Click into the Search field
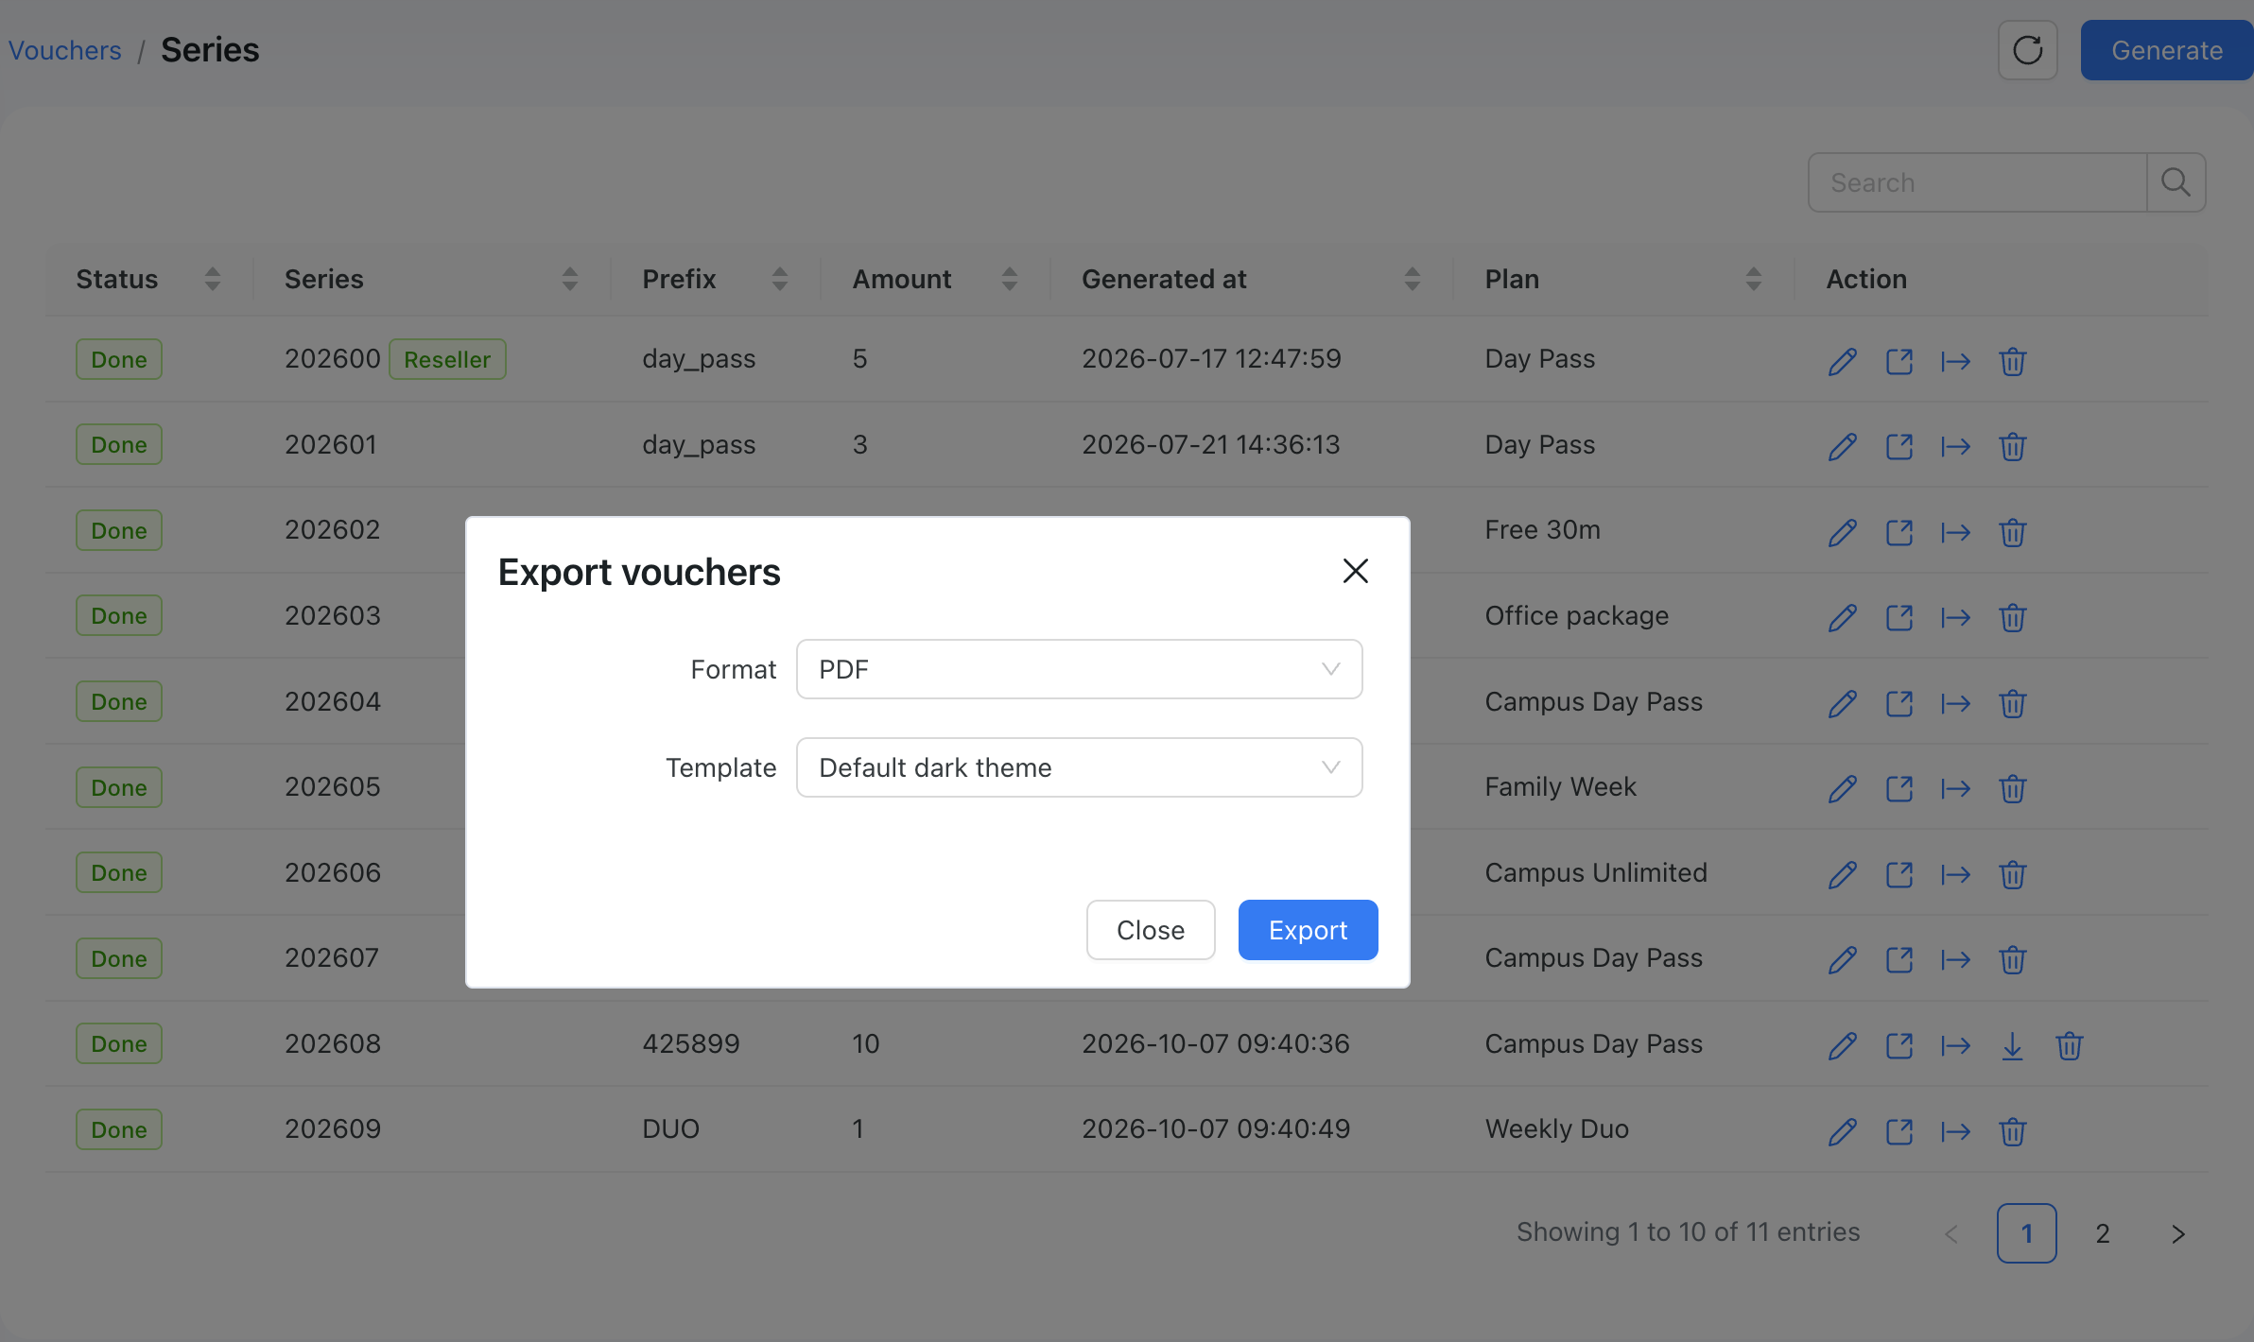Viewport: 2254px width, 1342px height. [x=1977, y=182]
